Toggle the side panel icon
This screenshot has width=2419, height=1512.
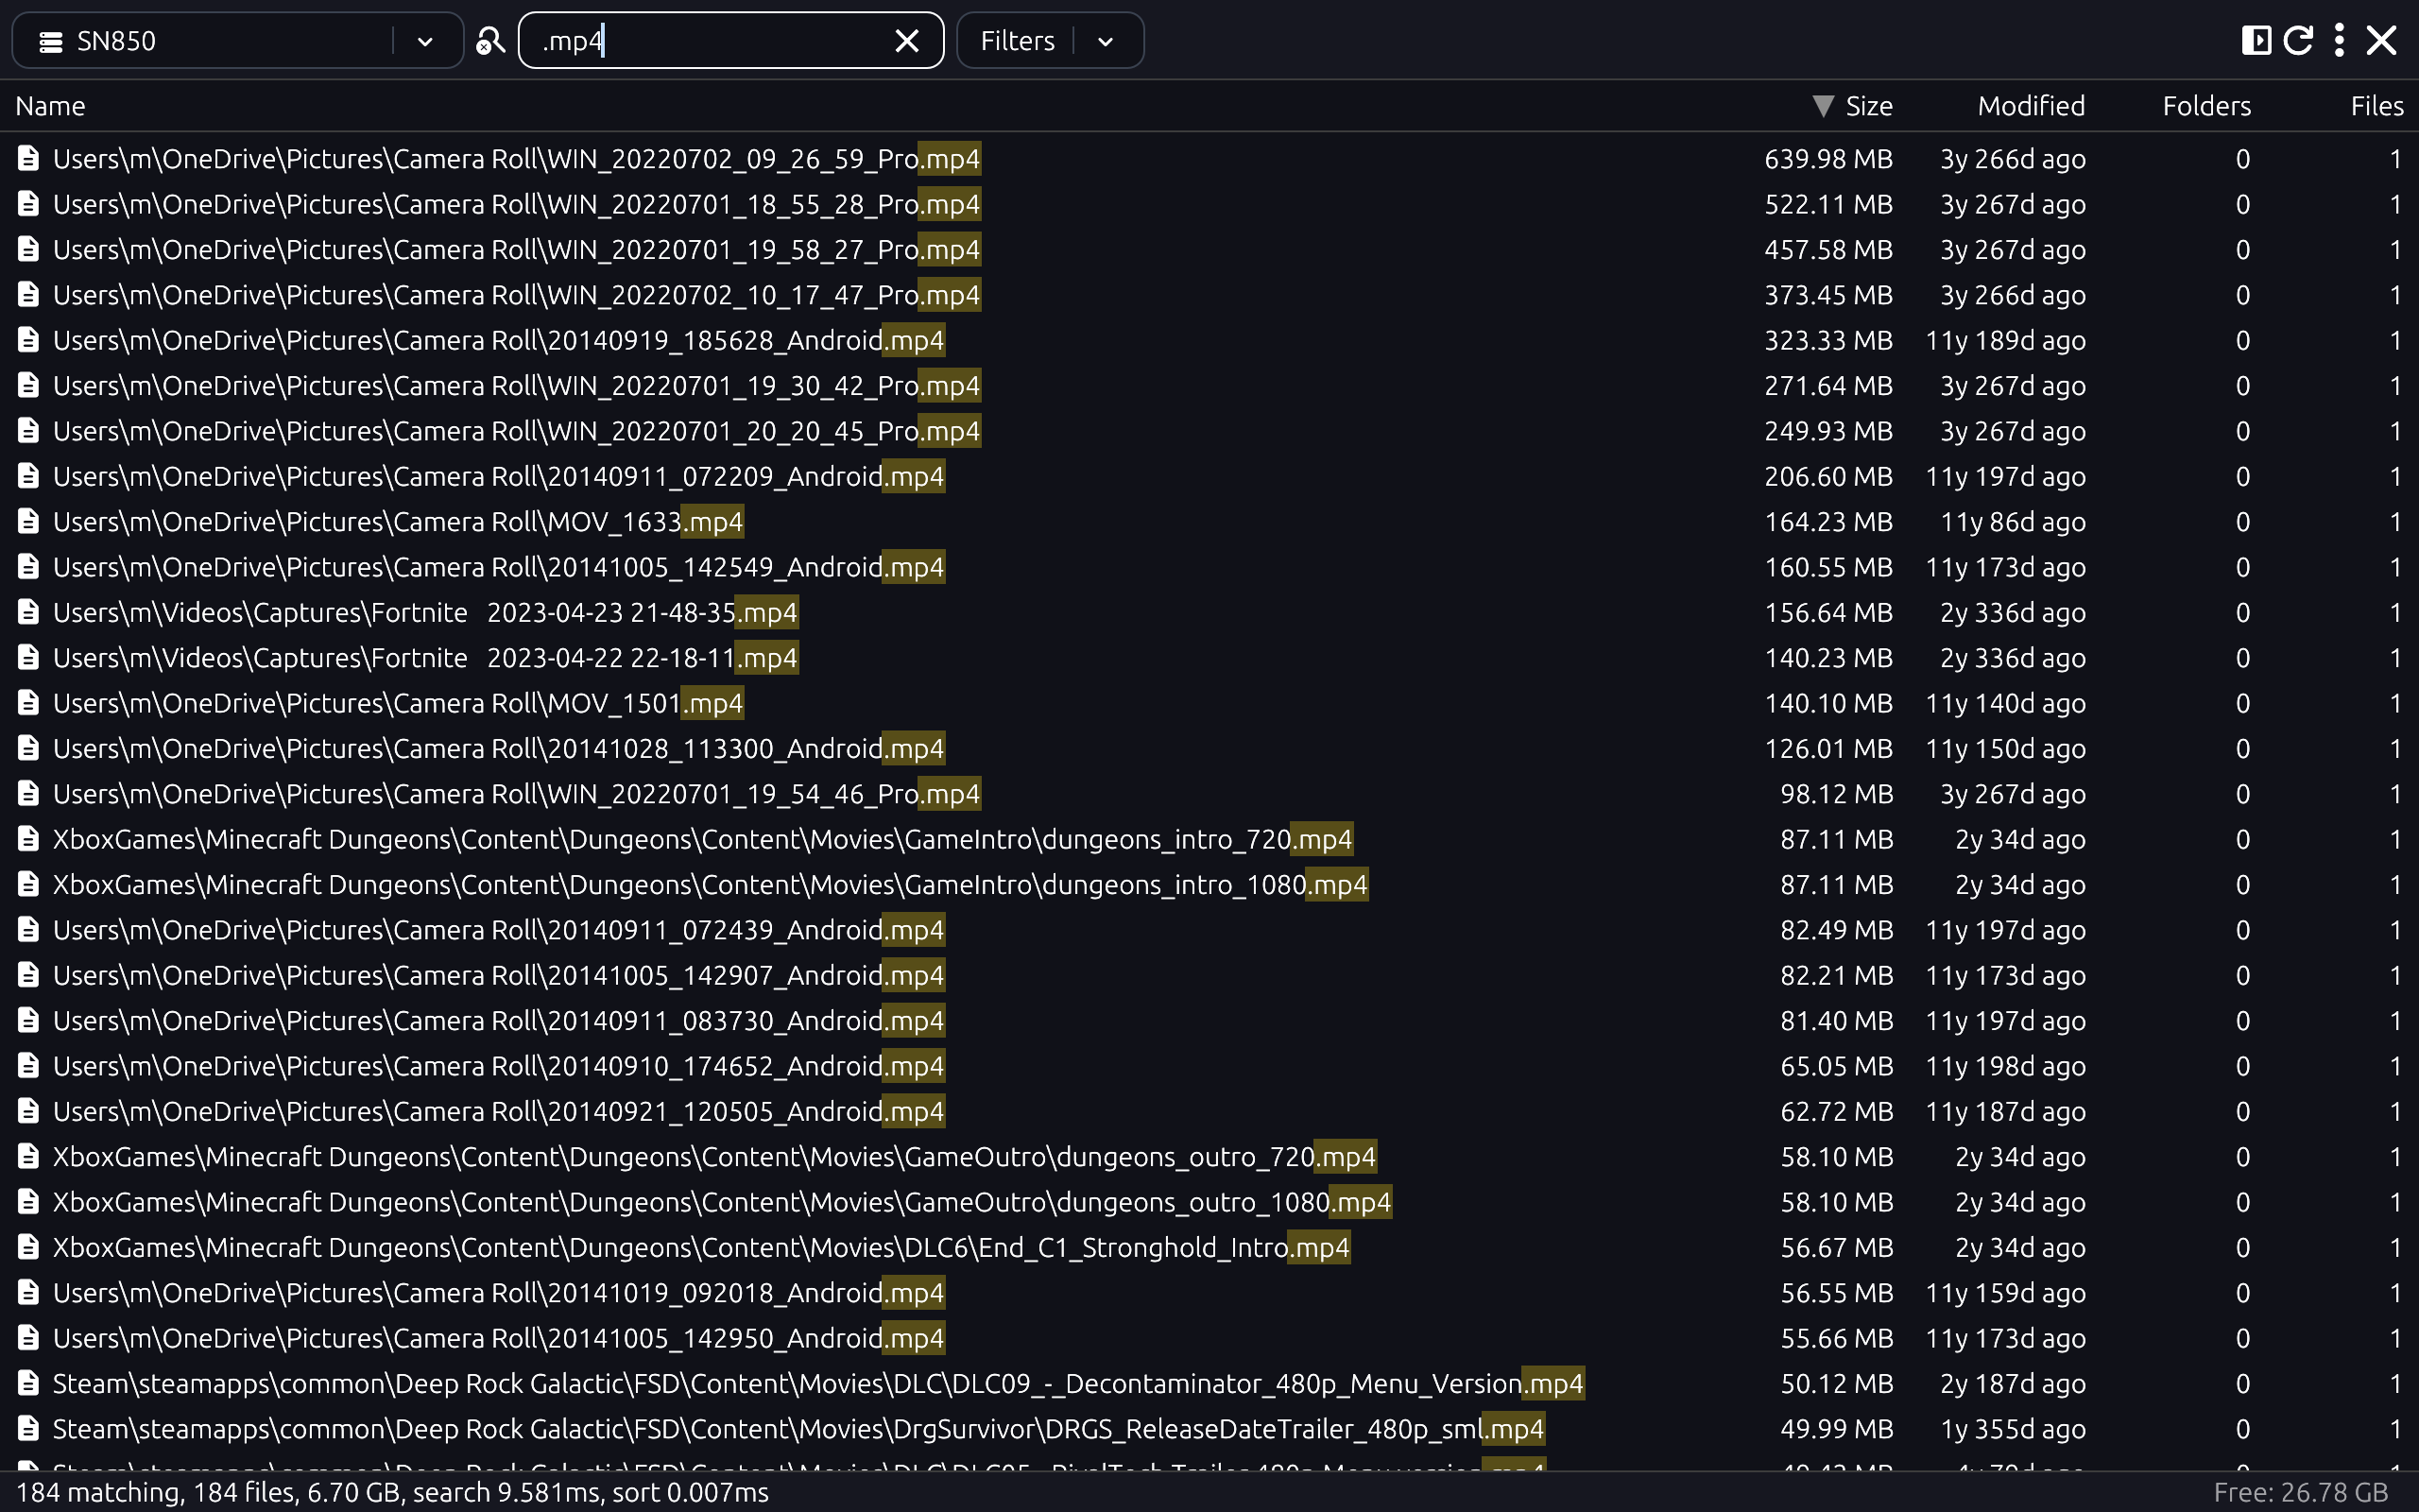point(2256,41)
